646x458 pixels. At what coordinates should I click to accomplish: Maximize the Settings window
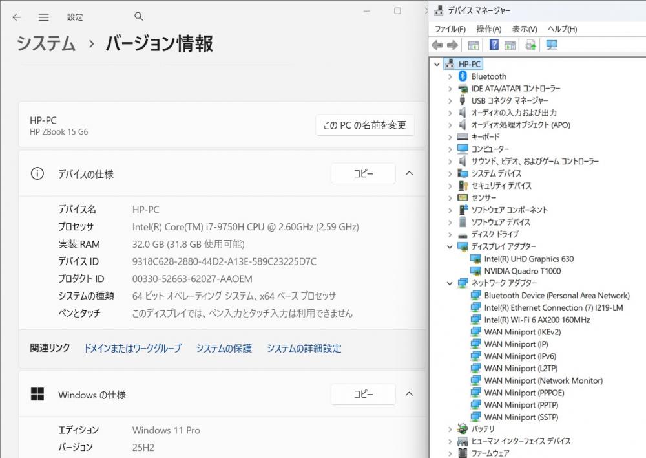(397, 11)
